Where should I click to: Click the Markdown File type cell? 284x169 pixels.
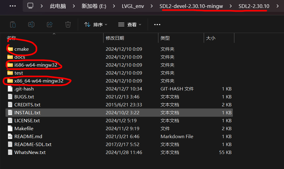pos(177,137)
